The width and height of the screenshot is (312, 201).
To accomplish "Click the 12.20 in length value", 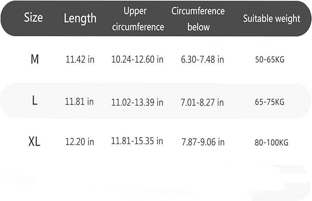I will (x=79, y=142).
